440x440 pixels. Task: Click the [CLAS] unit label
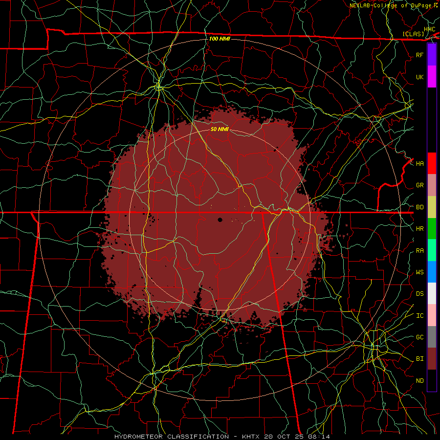(x=413, y=34)
